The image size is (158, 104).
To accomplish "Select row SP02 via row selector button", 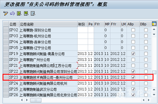I will click(6, 30).
